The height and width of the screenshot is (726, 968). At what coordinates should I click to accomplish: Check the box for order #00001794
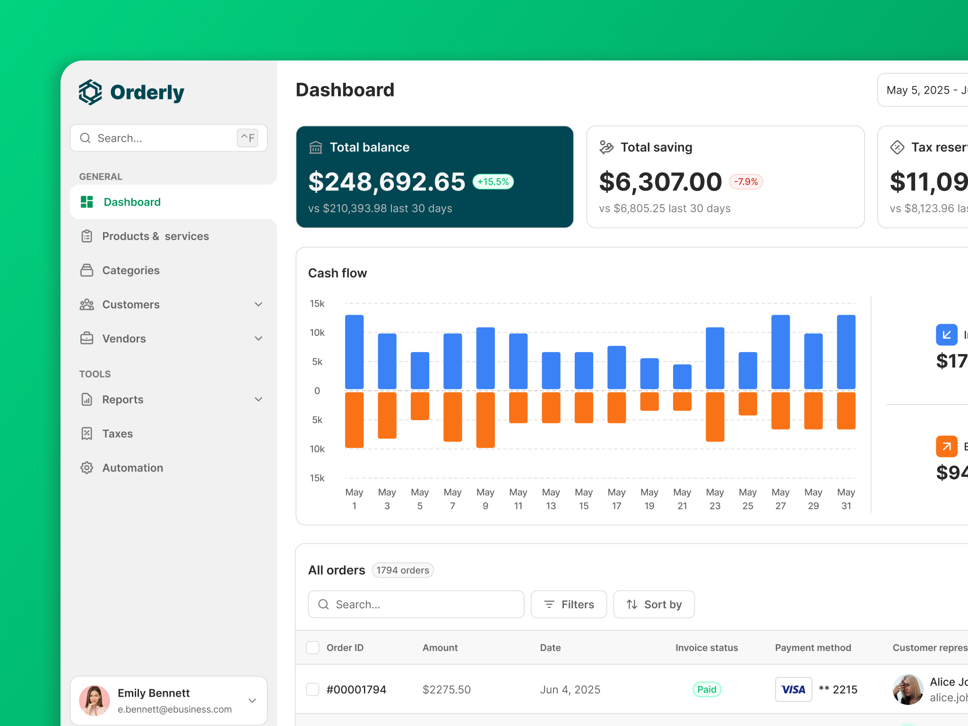313,690
